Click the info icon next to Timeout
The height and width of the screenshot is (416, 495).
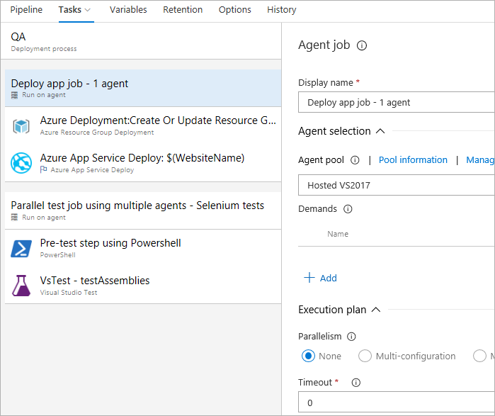(356, 383)
